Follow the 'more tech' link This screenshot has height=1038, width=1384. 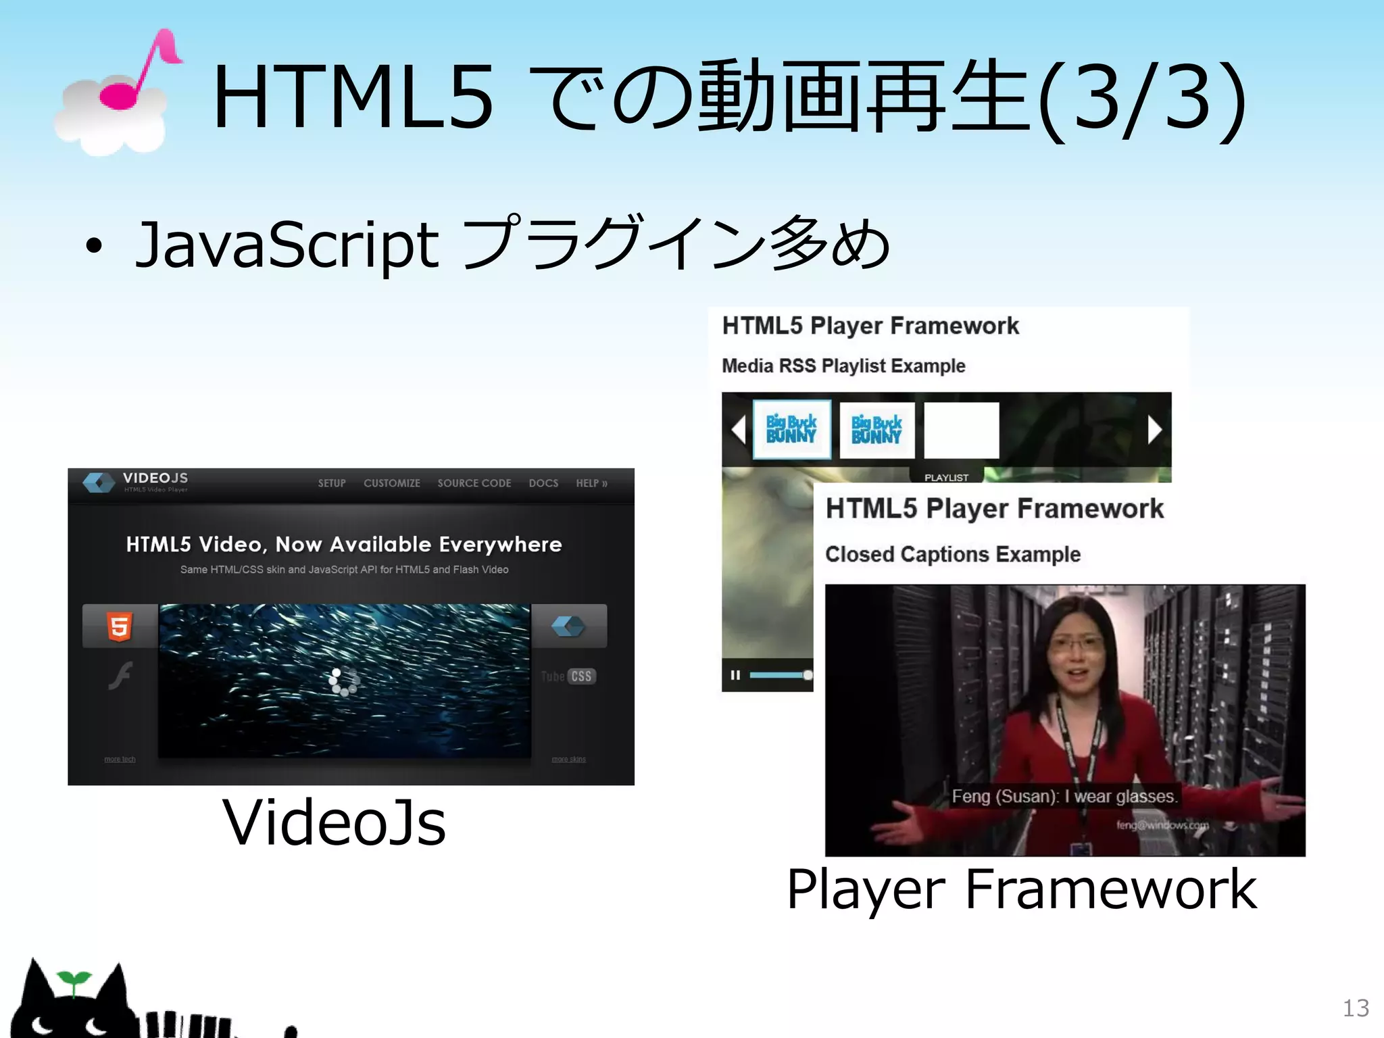pos(120,760)
